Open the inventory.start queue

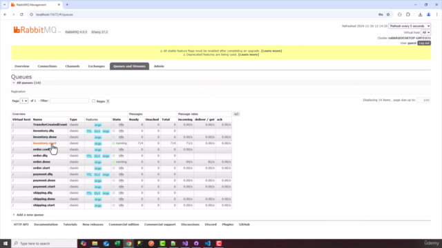[44, 143]
